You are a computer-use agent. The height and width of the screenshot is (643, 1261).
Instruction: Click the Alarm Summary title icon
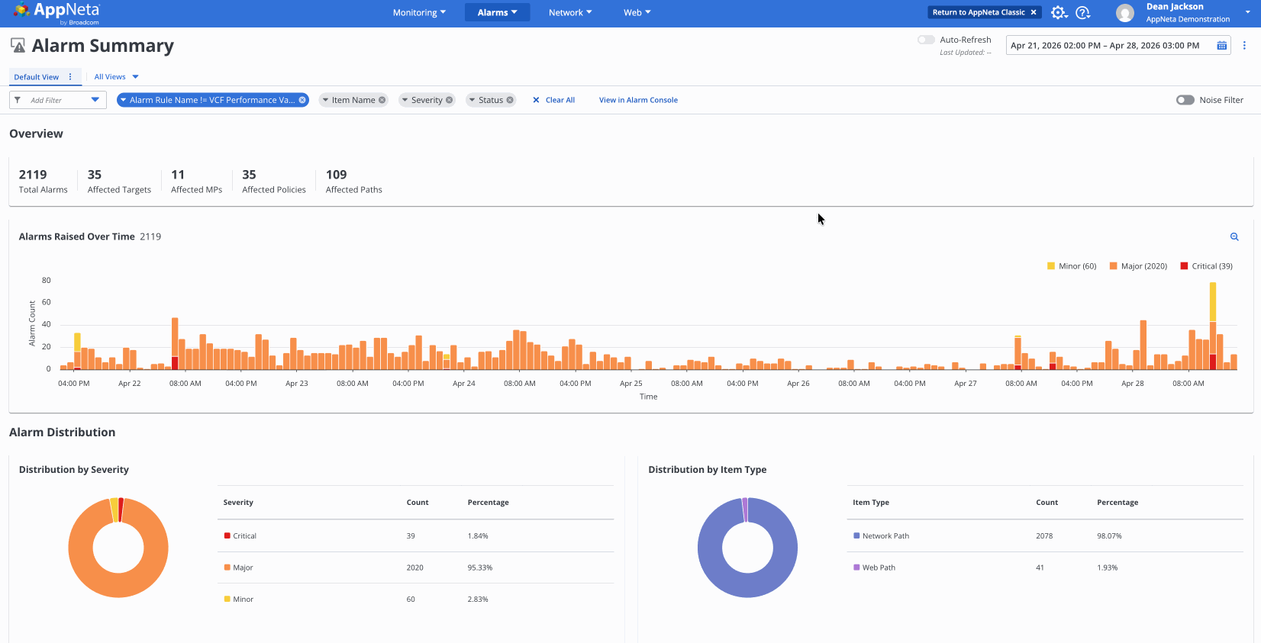(x=18, y=46)
